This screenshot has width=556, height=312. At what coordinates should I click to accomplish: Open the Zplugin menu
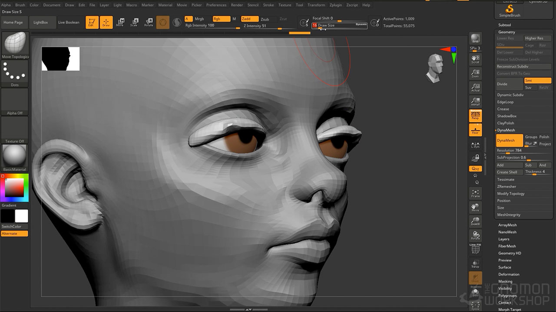(335, 5)
